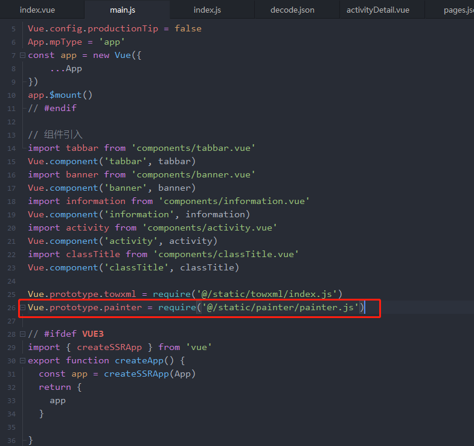The width and height of the screenshot is (474, 446).
Task: Click the '...App' spread line
Action: click(x=66, y=69)
